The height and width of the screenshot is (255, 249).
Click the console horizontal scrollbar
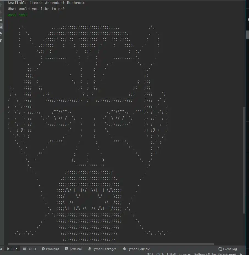110,244
